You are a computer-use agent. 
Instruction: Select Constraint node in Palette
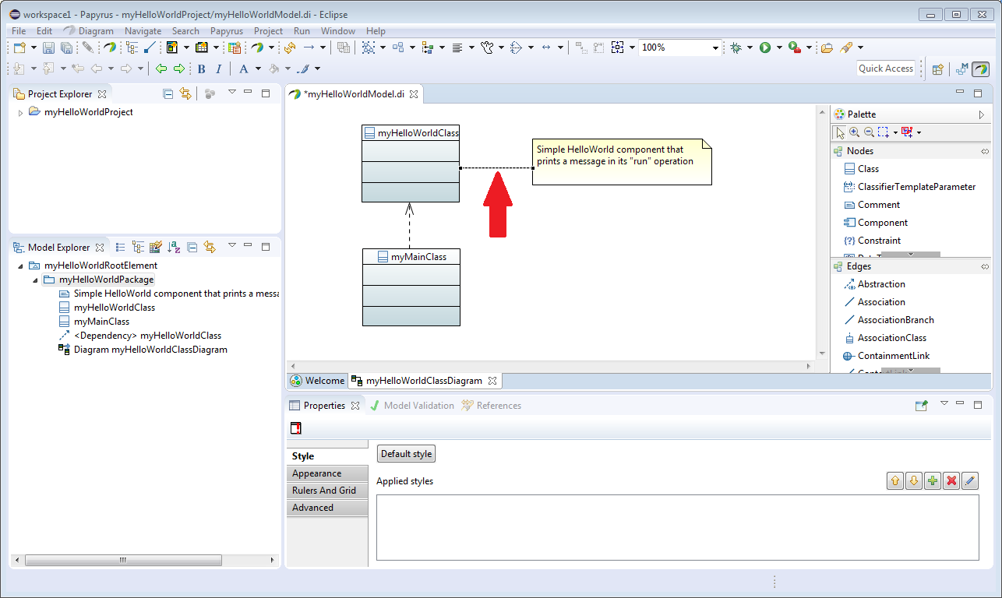pos(872,241)
